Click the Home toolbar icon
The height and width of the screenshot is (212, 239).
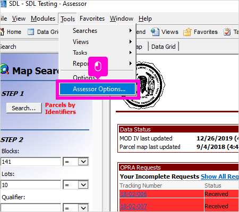click(2, 32)
